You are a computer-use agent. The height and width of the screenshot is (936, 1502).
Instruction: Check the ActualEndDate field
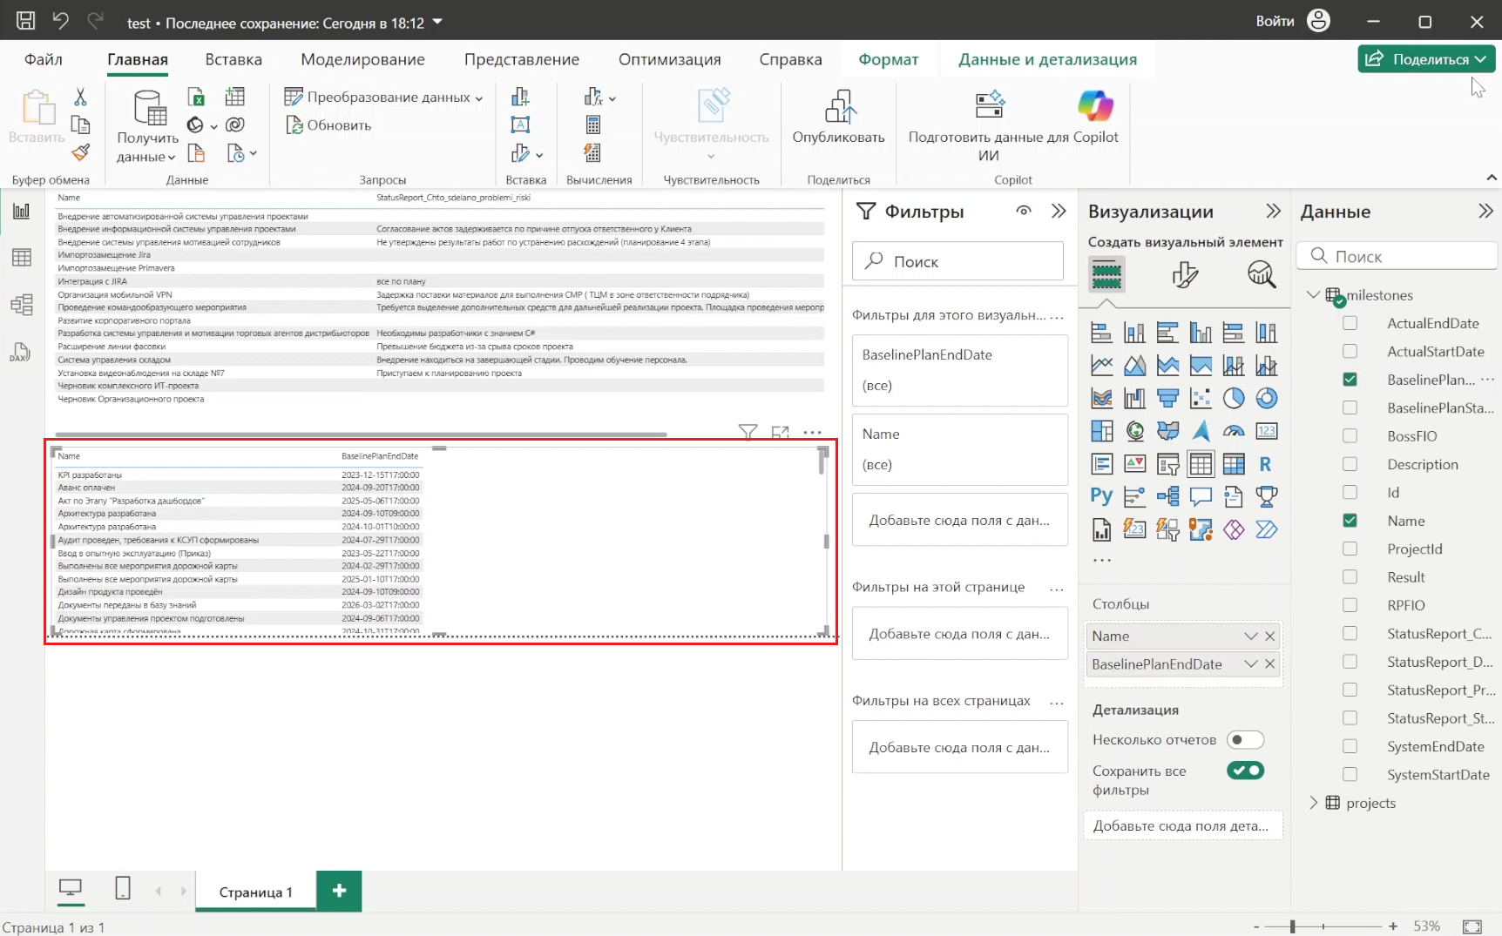[1350, 323]
